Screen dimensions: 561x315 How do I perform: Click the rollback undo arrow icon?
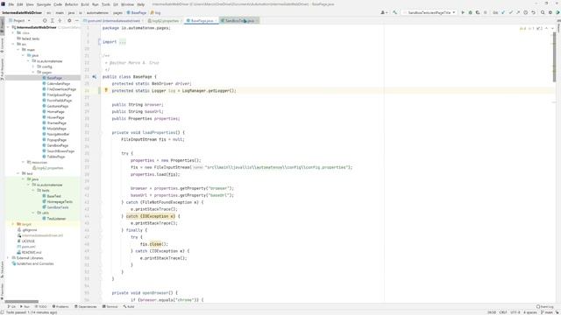point(533,12)
